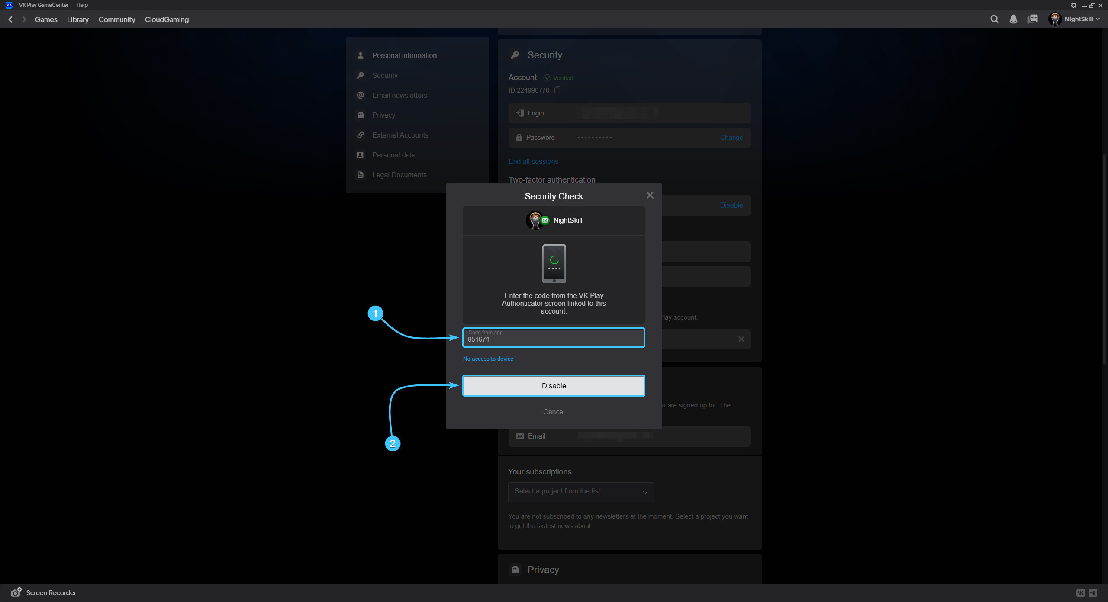Screen dimensions: 1108x602
Task: Open the chat messages icon
Action: pyautogui.click(x=1033, y=19)
